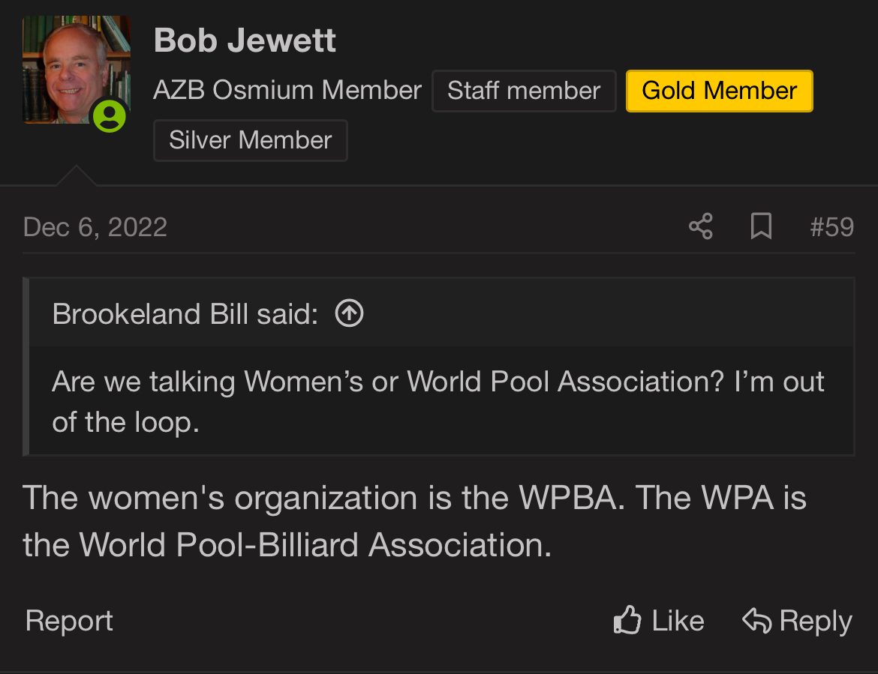Click the green online status badge
This screenshot has width=878, height=674.
pyautogui.click(x=110, y=115)
